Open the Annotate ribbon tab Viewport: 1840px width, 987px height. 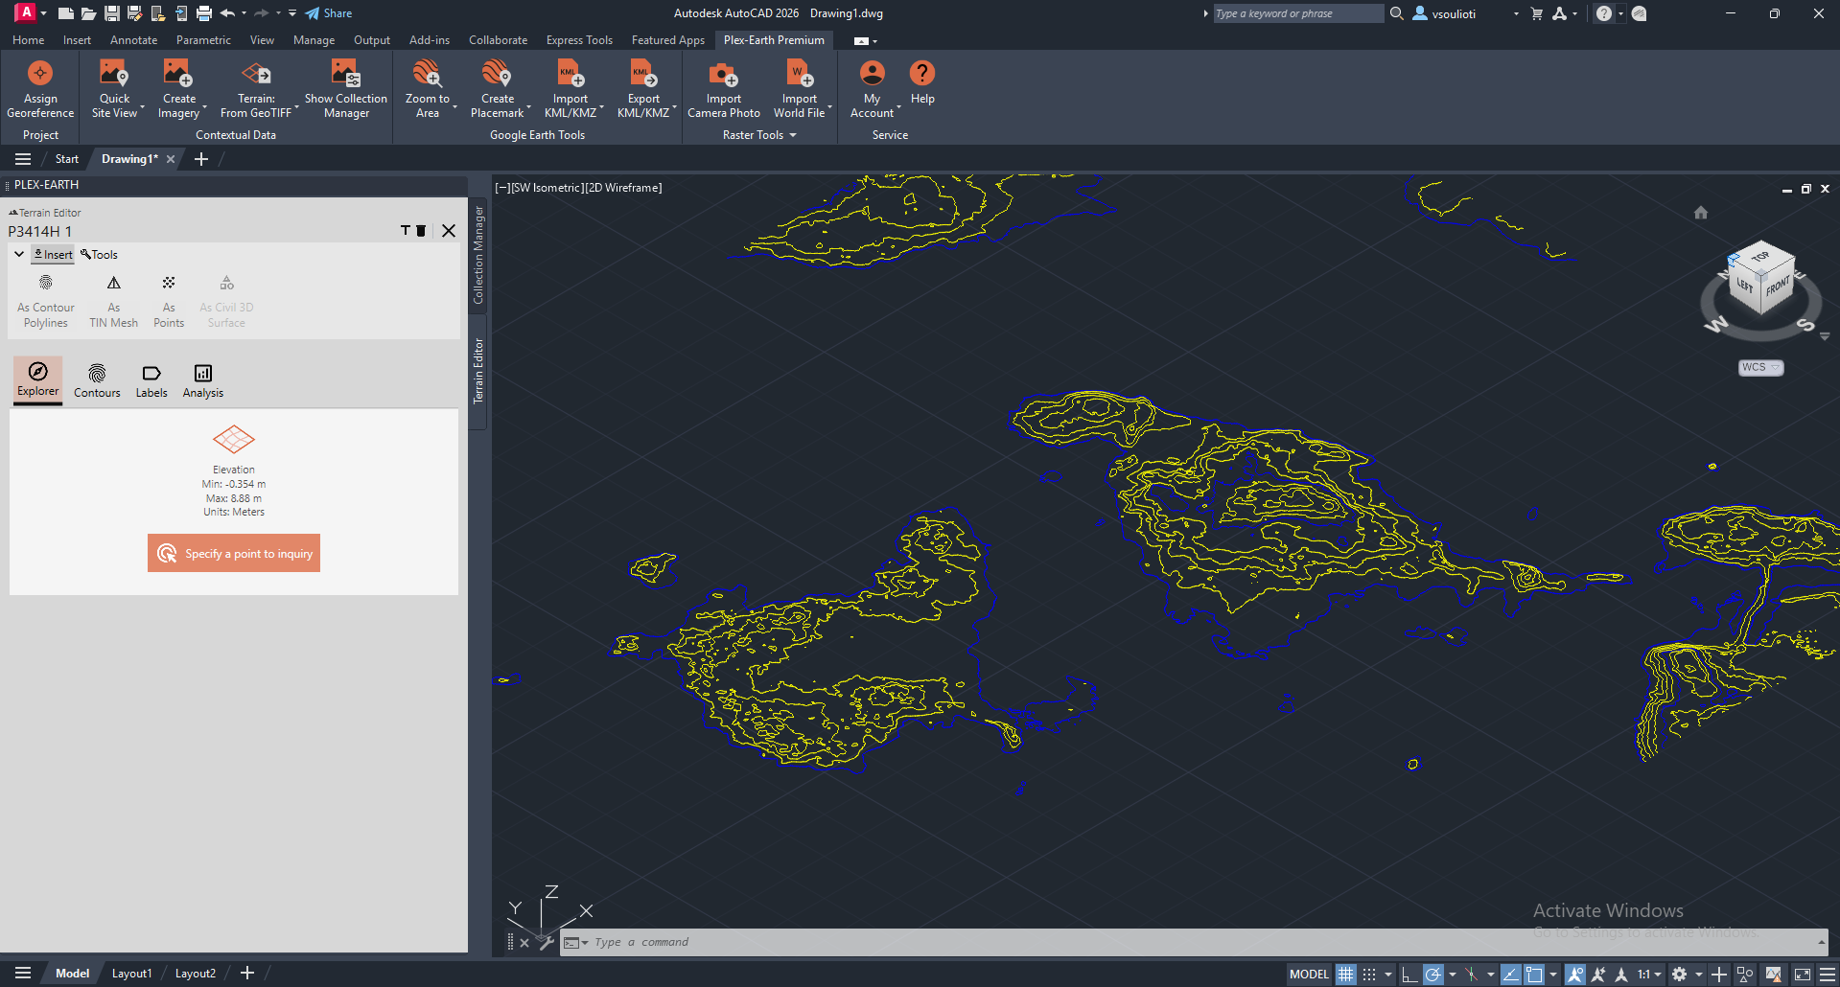(x=133, y=40)
